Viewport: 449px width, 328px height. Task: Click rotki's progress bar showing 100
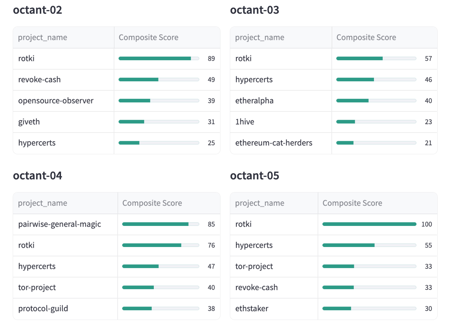(369, 224)
